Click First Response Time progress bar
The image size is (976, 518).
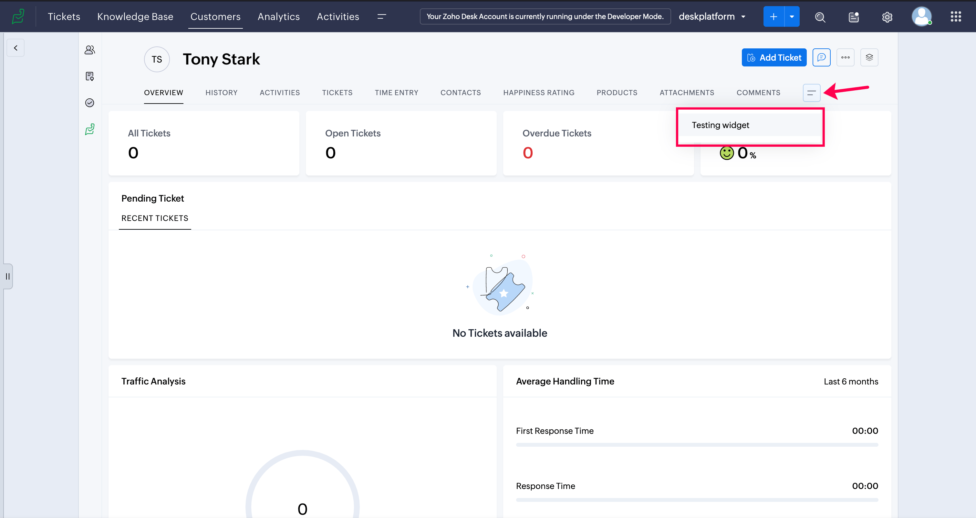697,444
